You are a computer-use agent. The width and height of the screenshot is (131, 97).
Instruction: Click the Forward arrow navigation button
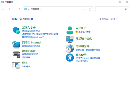click(x=9, y=9)
